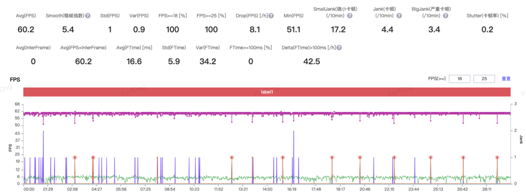Click the FPS chart title

16,80
